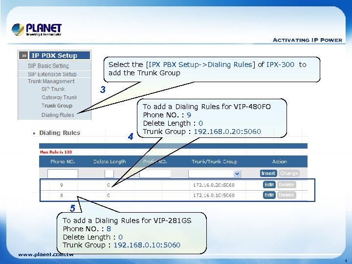Select Trunk Management in sidebar
The image size is (352, 264).
tap(51, 81)
